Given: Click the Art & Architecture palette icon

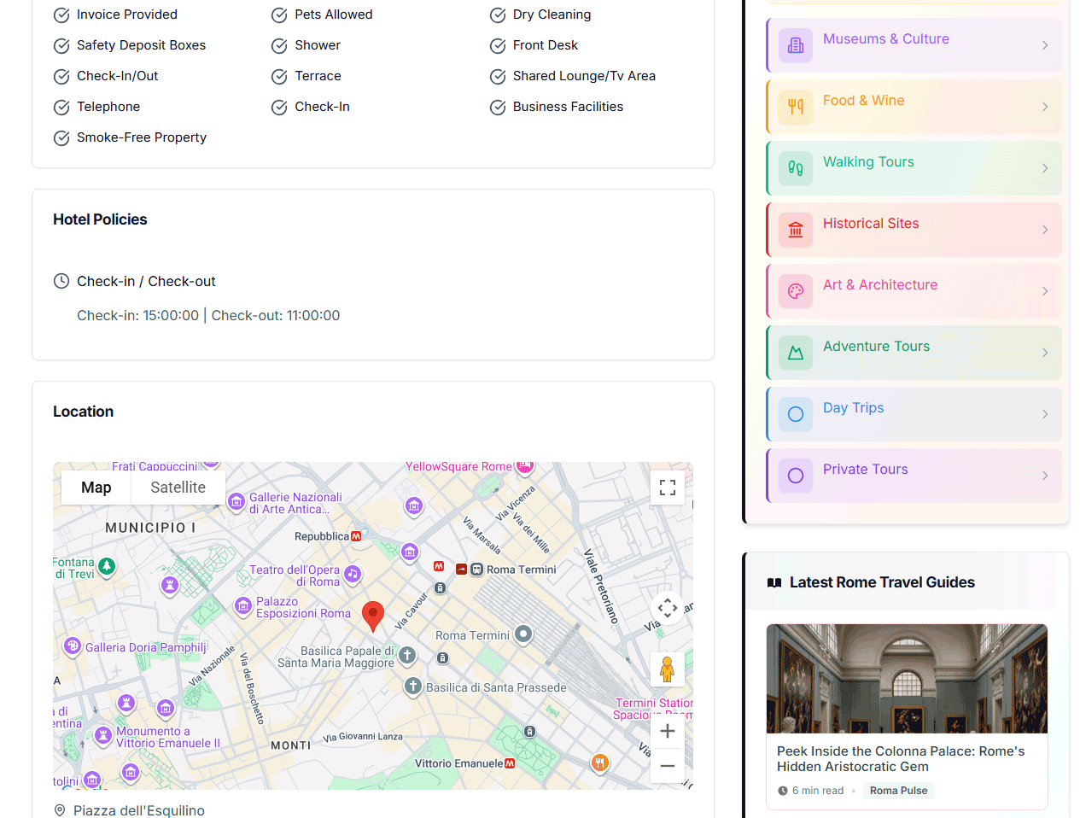Looking at the screenshot, I should click(796, 291).
